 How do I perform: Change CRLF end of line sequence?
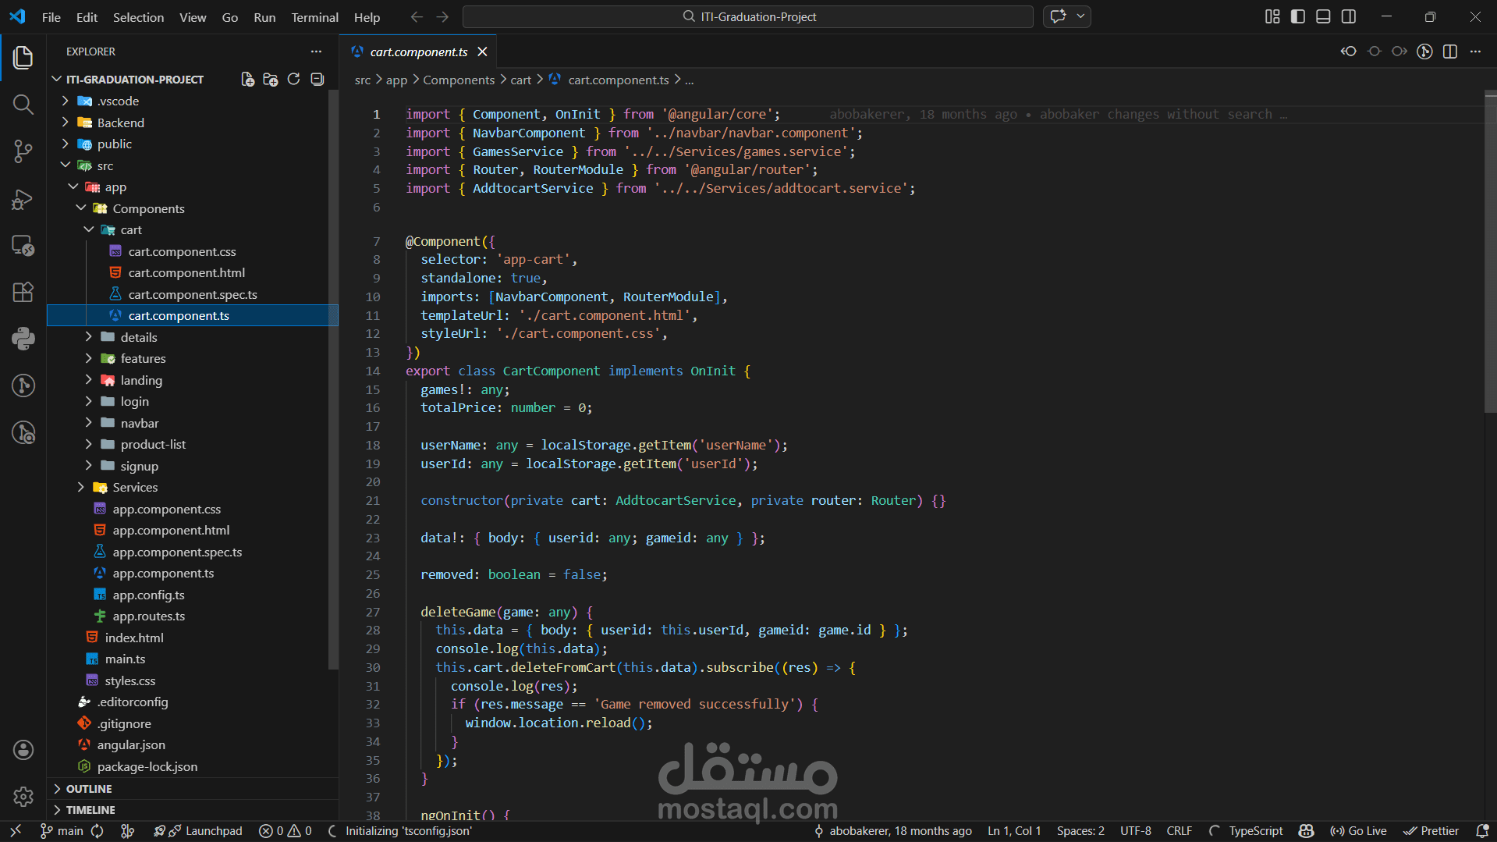click(1179, 831)
